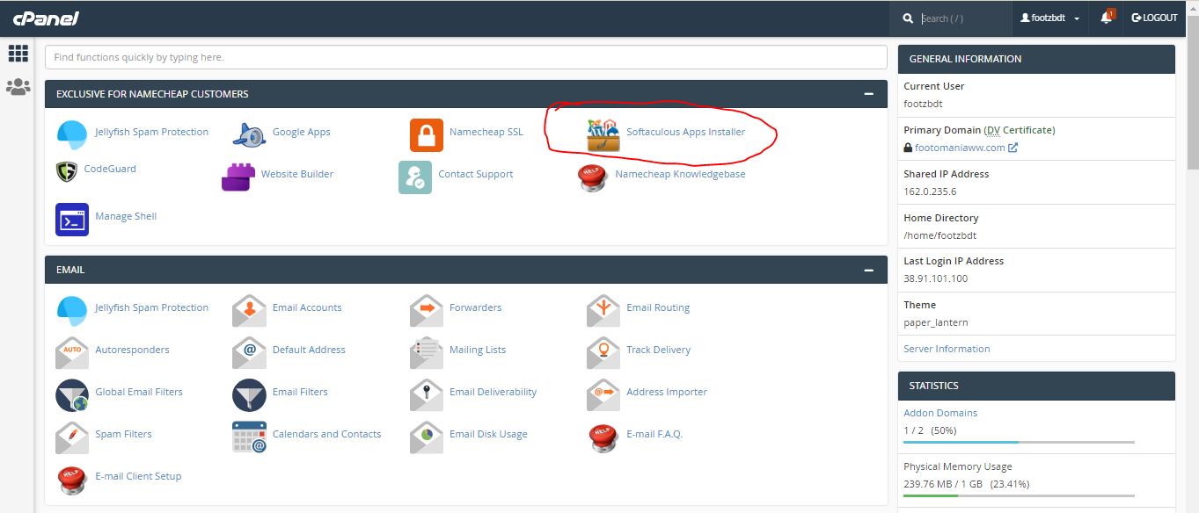Select the apps grid in left sidebar
Image resolution: width=1199 pixels, height=513 pixels.
(x=18, y=54)
